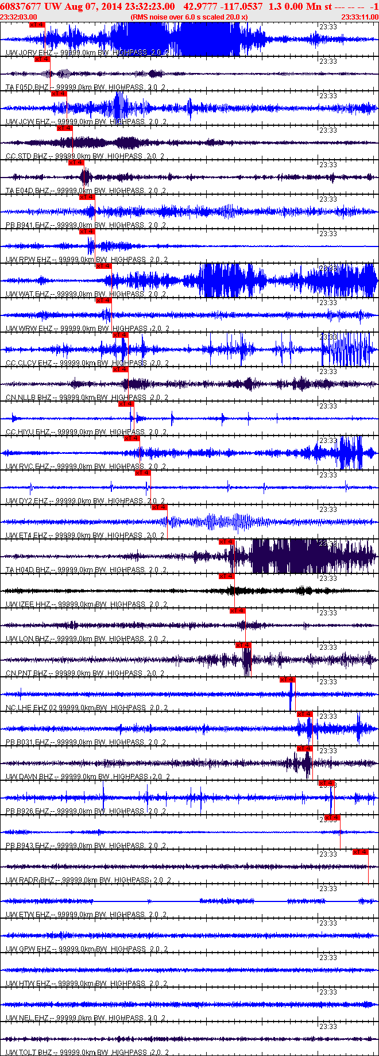Click the pick flag on the UW JCW trace
Image resolution: width=379 pixels, height=1056 pixels.
[x=59, y=94]
